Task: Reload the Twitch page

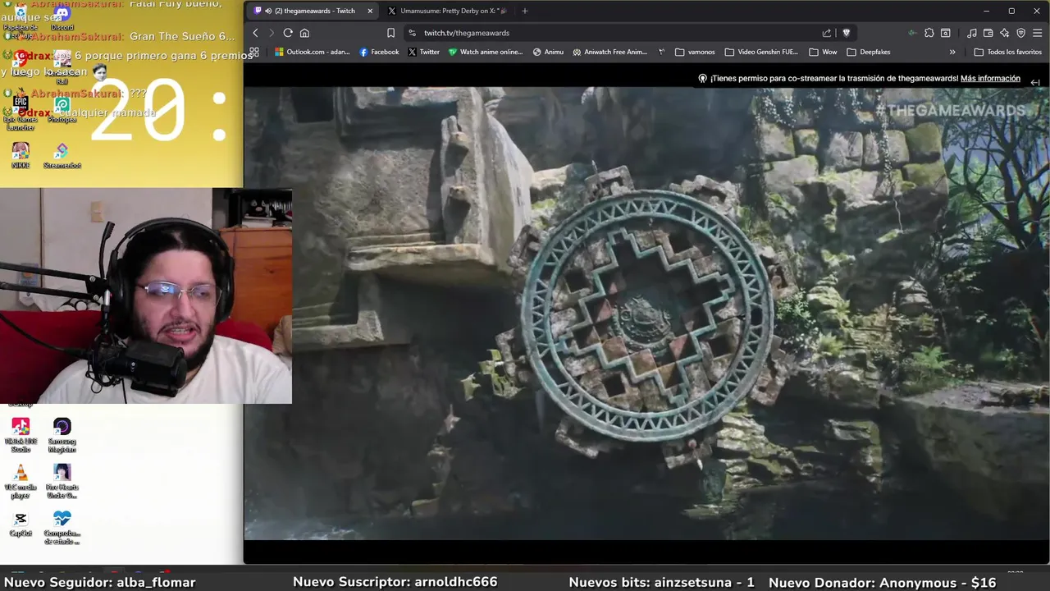Action: click(288, 33)
